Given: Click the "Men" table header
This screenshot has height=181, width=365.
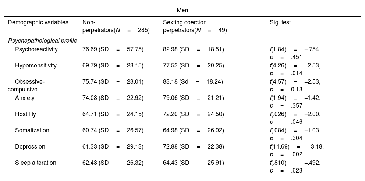Looking at the screenshot, I should [x=182, y=10].
